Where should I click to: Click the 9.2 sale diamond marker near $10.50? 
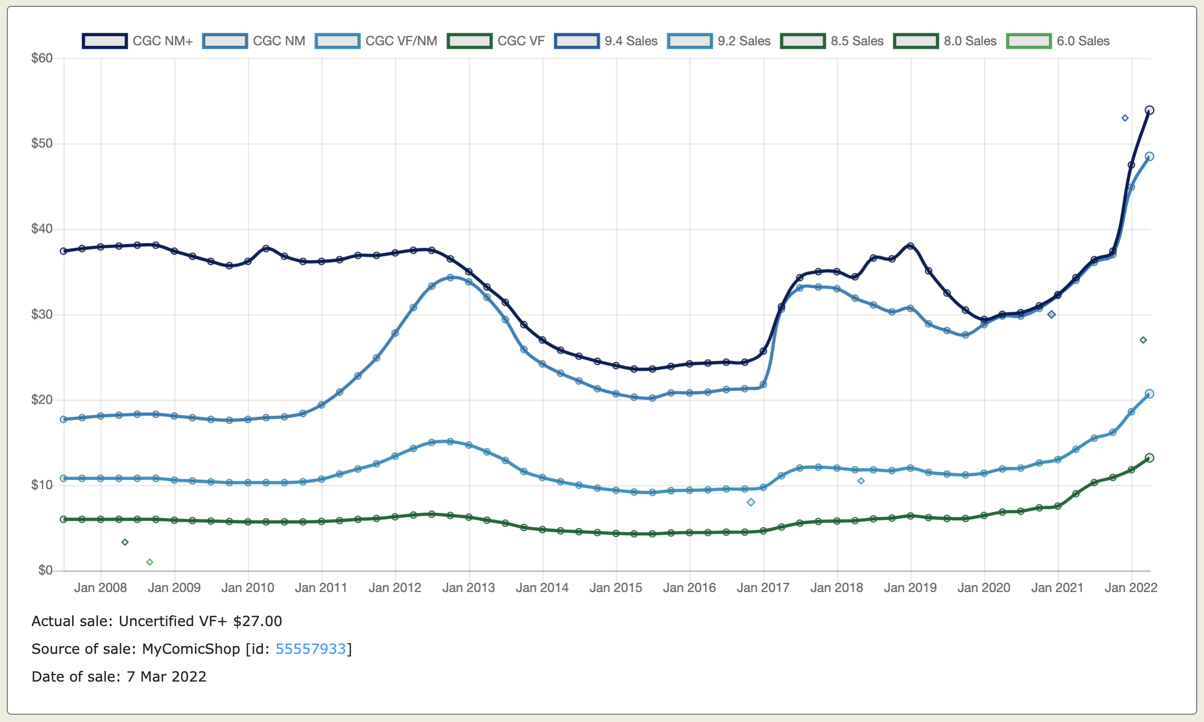click(861, 481)
